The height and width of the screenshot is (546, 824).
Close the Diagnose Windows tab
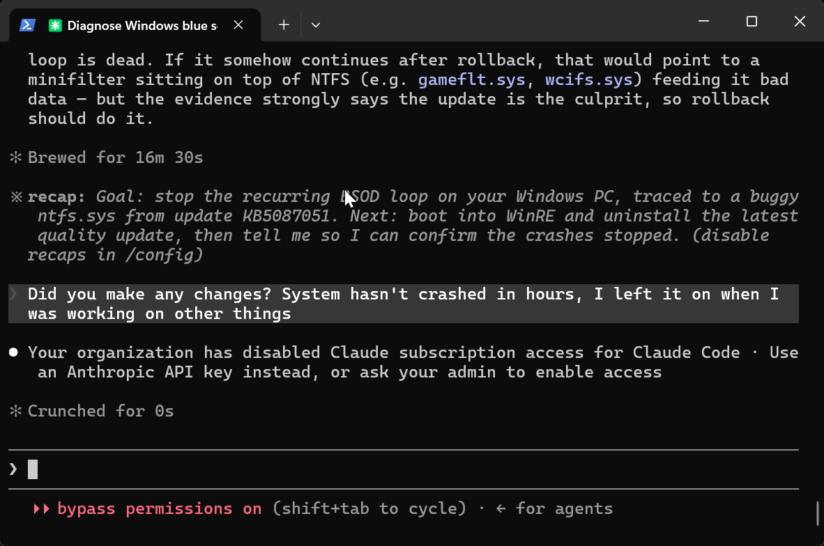pos(238,24)
